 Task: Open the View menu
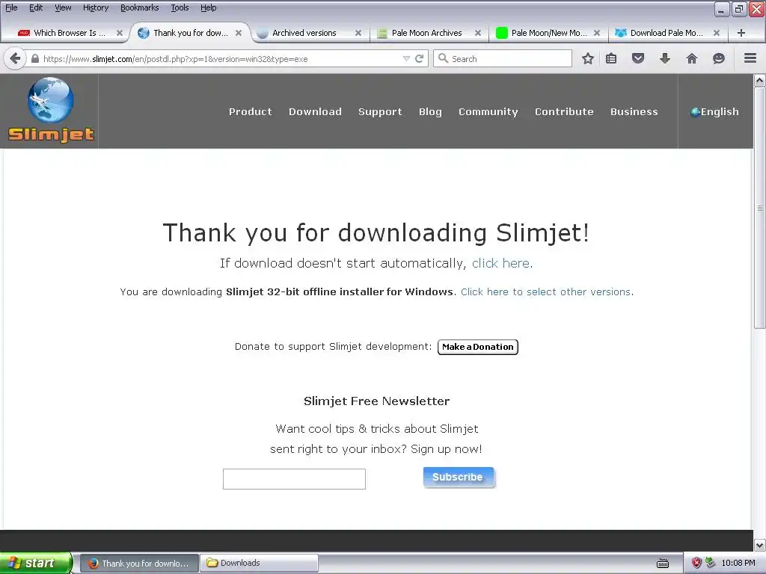63,7
